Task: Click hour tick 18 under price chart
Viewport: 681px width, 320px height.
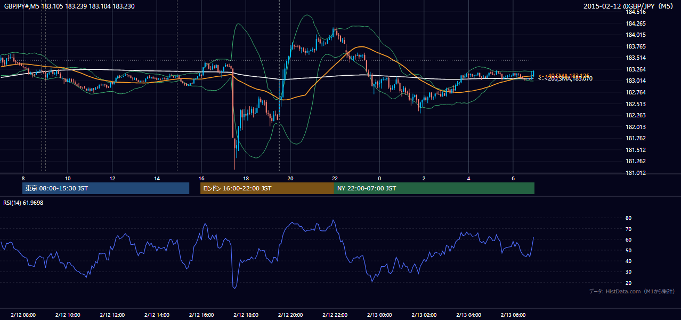Action: (x=246, y=178)
